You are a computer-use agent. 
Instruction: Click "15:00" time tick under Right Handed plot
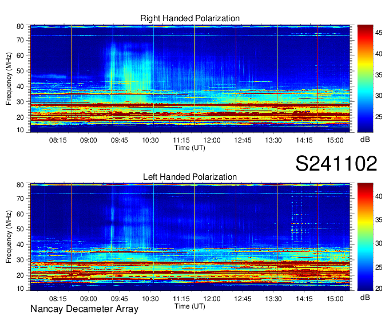335,140
